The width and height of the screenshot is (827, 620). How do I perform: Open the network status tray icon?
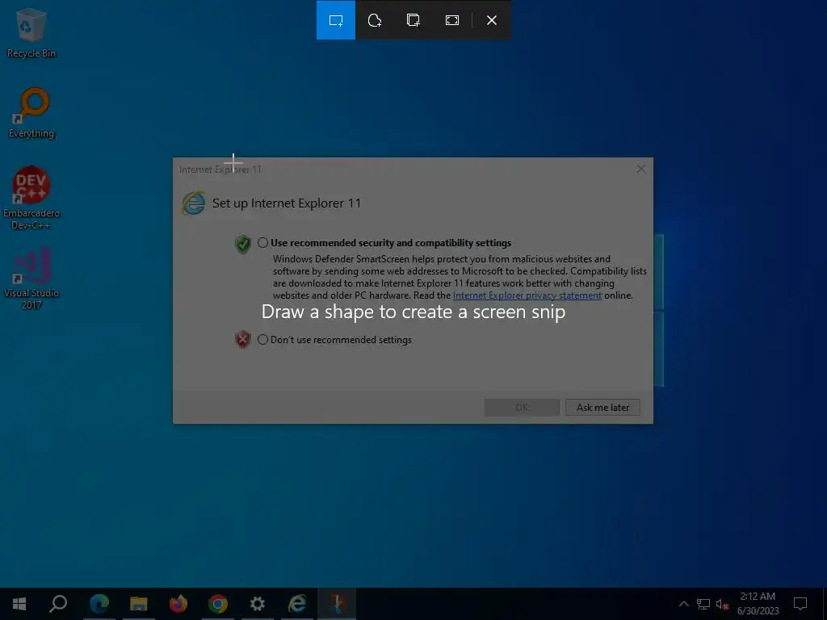pos(703,604)
